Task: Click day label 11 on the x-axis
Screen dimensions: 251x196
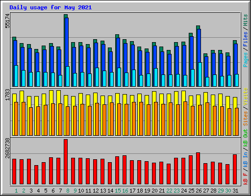Action: click(x=88, y=191)
